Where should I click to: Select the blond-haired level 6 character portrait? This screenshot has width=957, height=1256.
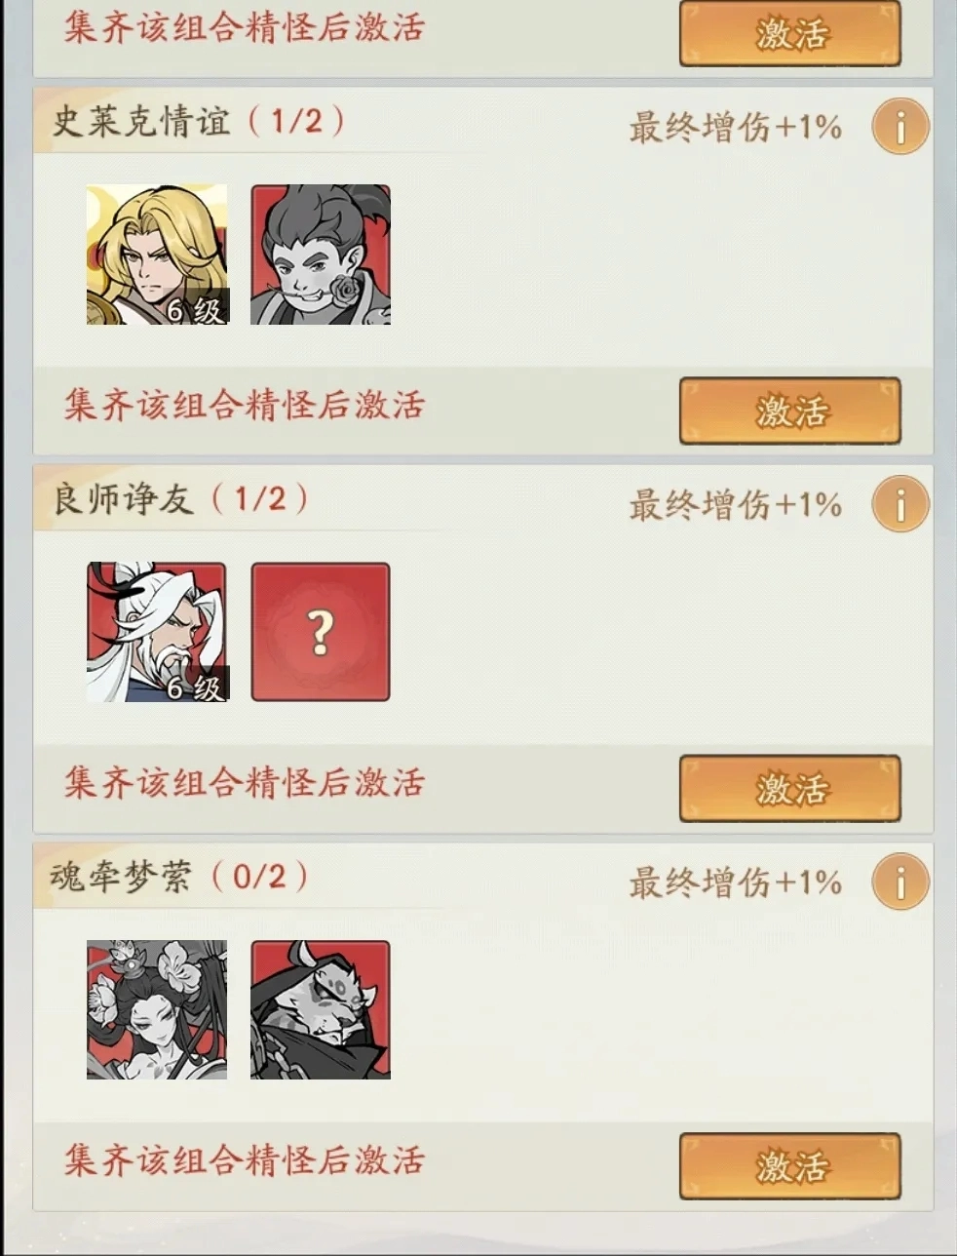[x=157, y=255]
